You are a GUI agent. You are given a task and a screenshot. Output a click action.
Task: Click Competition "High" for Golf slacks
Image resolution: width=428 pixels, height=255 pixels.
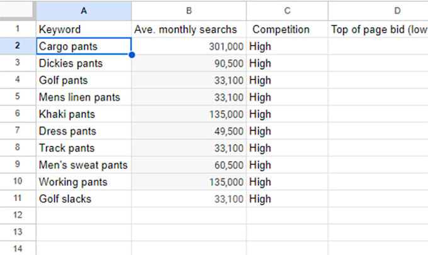coord(287,198)
